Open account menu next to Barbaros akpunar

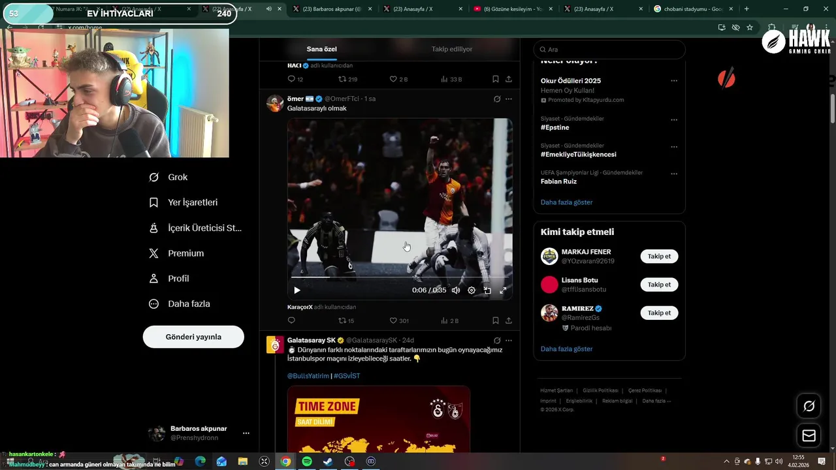(246, 433)
